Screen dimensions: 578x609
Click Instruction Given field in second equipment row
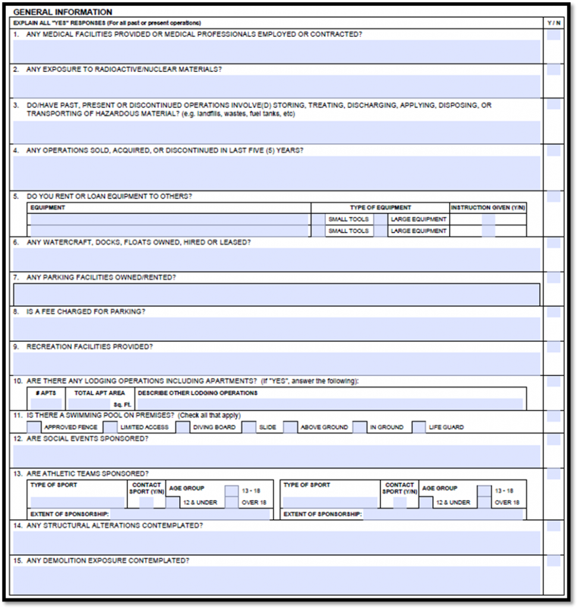point(488,231)
